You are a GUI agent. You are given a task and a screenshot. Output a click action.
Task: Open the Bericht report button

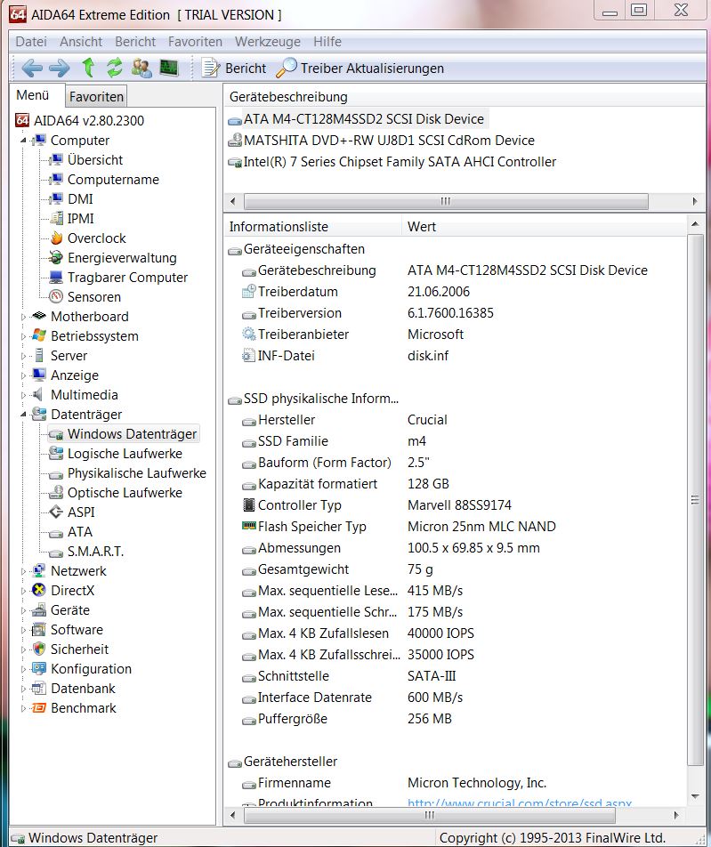233,68
